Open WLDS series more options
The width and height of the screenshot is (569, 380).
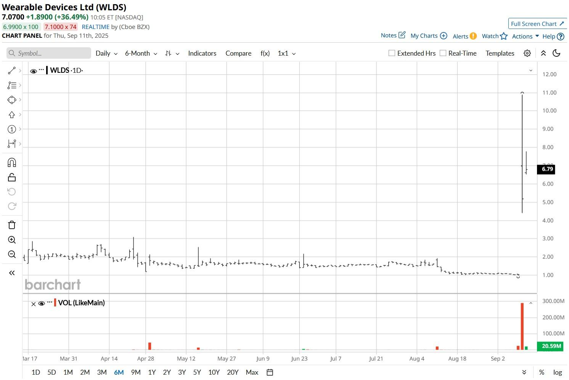[x=41, y=70]
